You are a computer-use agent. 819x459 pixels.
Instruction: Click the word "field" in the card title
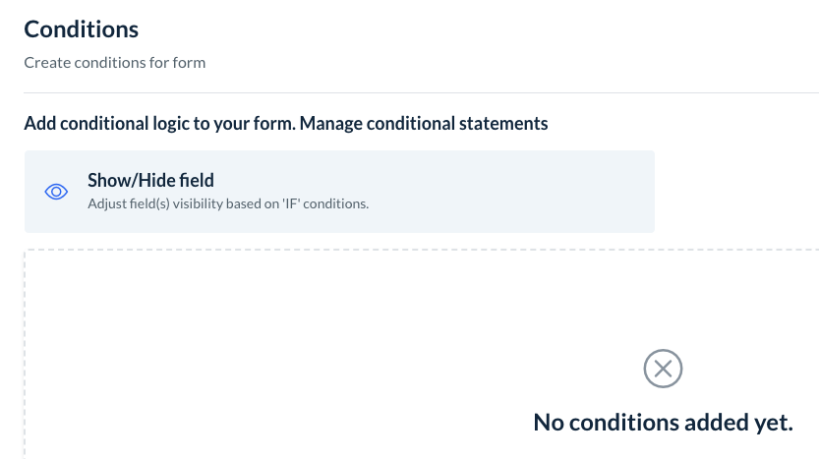coord(194,180)
